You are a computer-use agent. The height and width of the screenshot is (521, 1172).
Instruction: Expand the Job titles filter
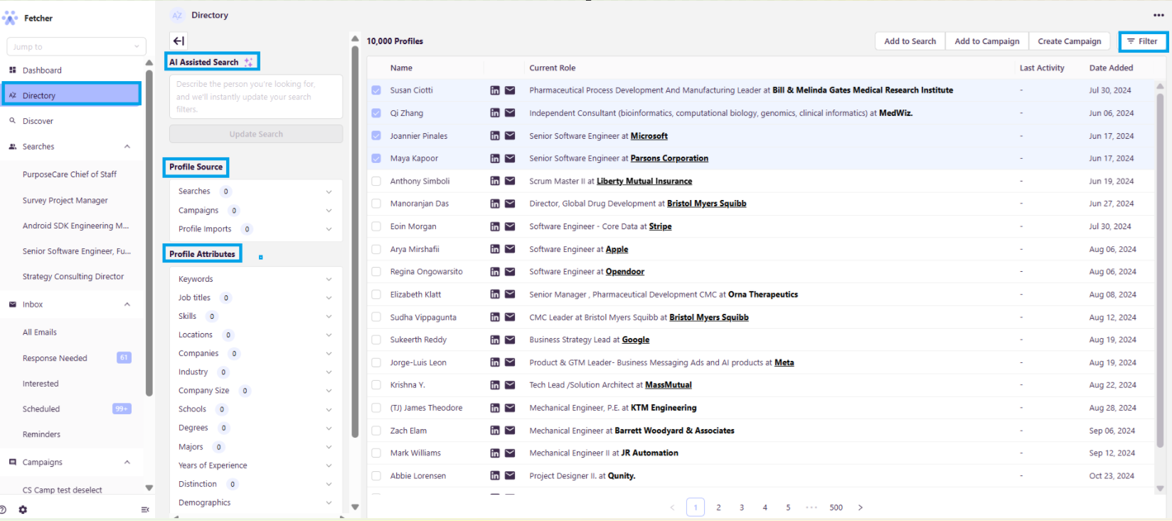tap(329, 298)
